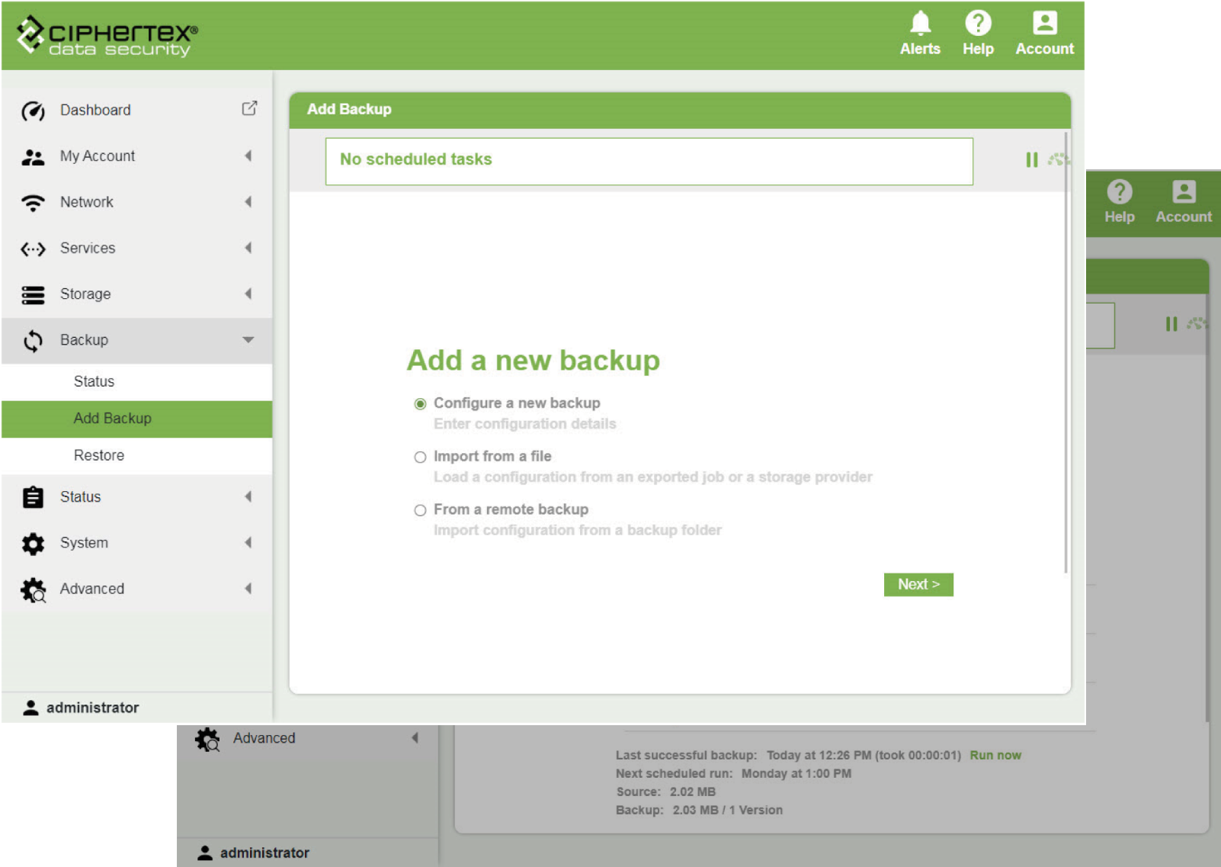Image resolution: width=1221 pixels, height=867 pixels.
Task: Click the Network wifi icon in sidebar
Action: [x=32, y=202]
